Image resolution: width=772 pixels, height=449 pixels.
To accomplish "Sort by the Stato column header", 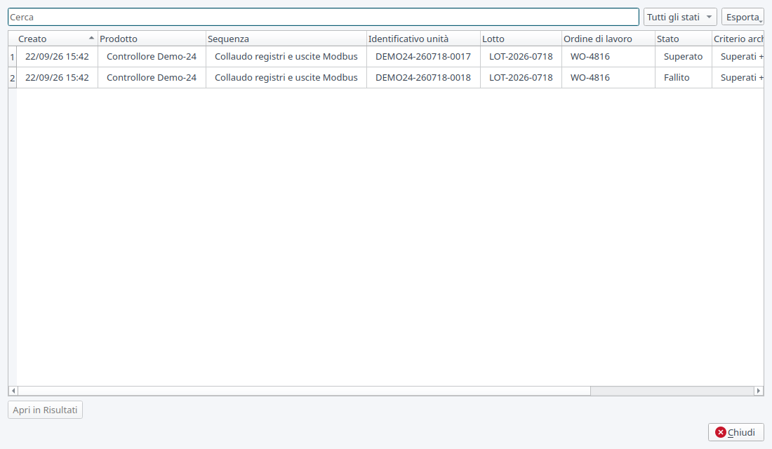I will pyautogui.click(x=684, y=39).
